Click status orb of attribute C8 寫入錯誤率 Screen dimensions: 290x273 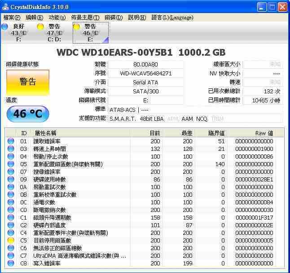point(11,263)
